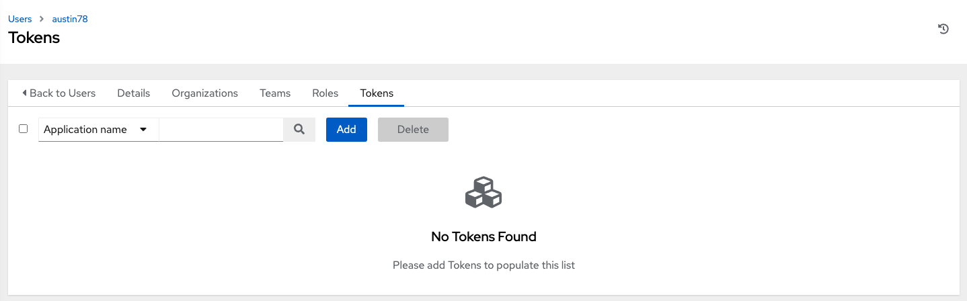
Task: Focus the token search text field
Action: 221,130
